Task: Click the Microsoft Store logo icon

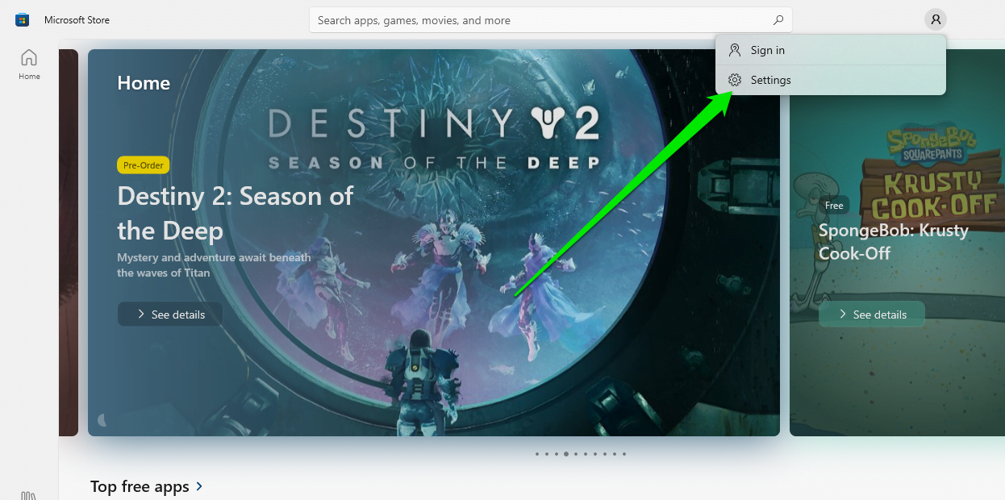Action: point(22,20)
